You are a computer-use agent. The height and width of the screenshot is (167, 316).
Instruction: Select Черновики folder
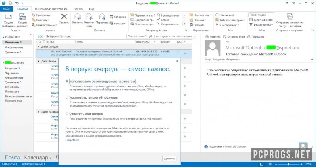(x=12, y=73)
